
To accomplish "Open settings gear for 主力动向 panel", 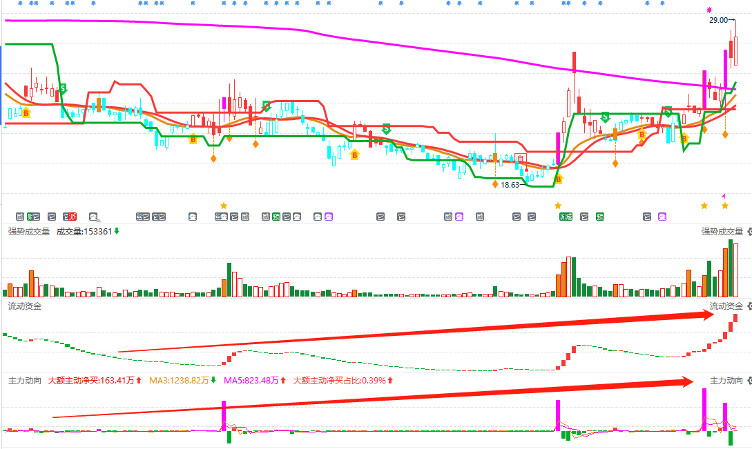I will coord(749,381).
